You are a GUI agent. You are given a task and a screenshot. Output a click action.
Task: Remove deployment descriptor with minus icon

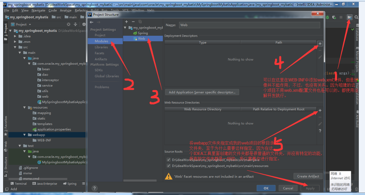click(320, 50)
